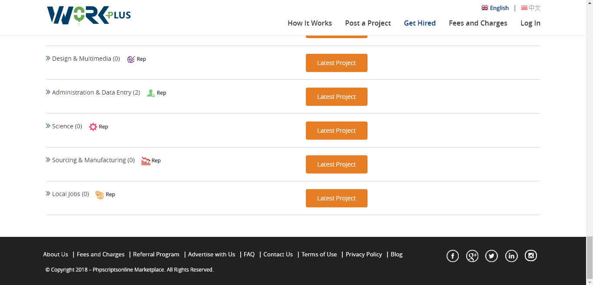This screenshot has height=285, width=593.
Task: Open About Us in the footer
Action: pyautogui.click(x=56, y=255)
